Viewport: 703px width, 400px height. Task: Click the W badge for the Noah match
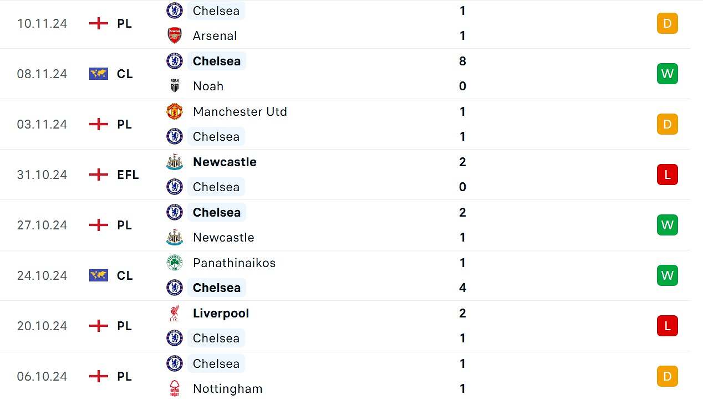[667, 74]
